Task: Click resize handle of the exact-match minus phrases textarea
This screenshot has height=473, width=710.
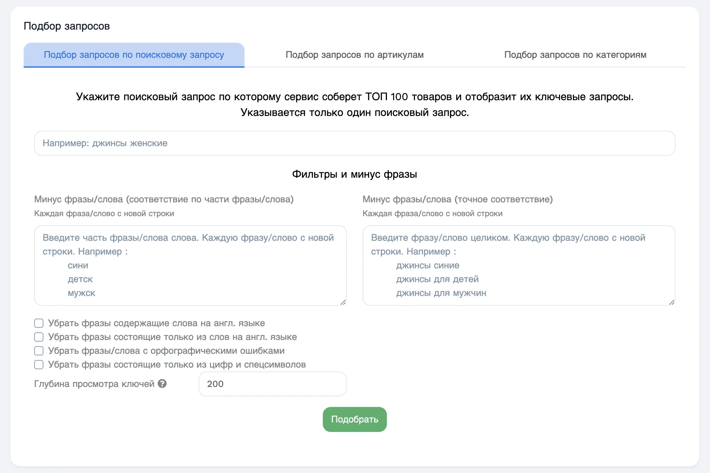Action: (x=672, y=302)
